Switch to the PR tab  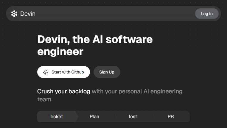[x=171, y=116]
